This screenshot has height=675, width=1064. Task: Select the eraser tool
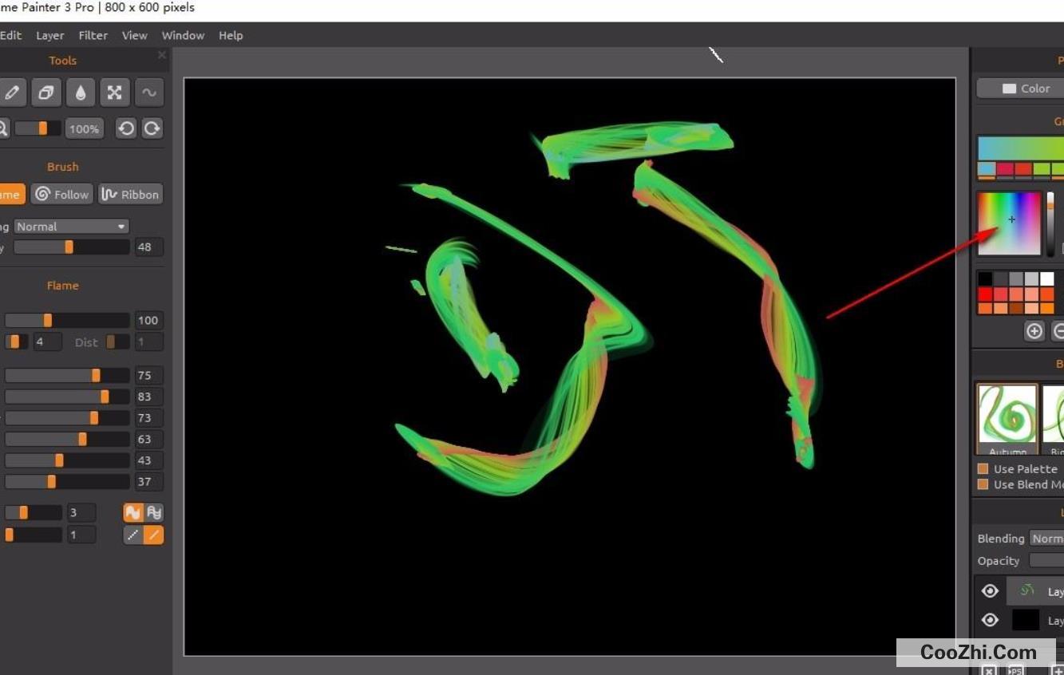click(x=46, y=93)
